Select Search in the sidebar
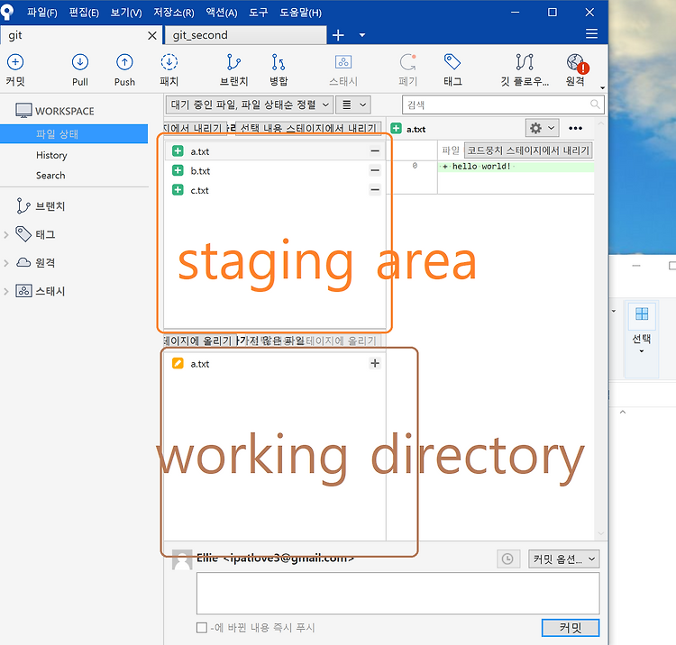This screenshot has height=645, width=676. tap(50, 176)
